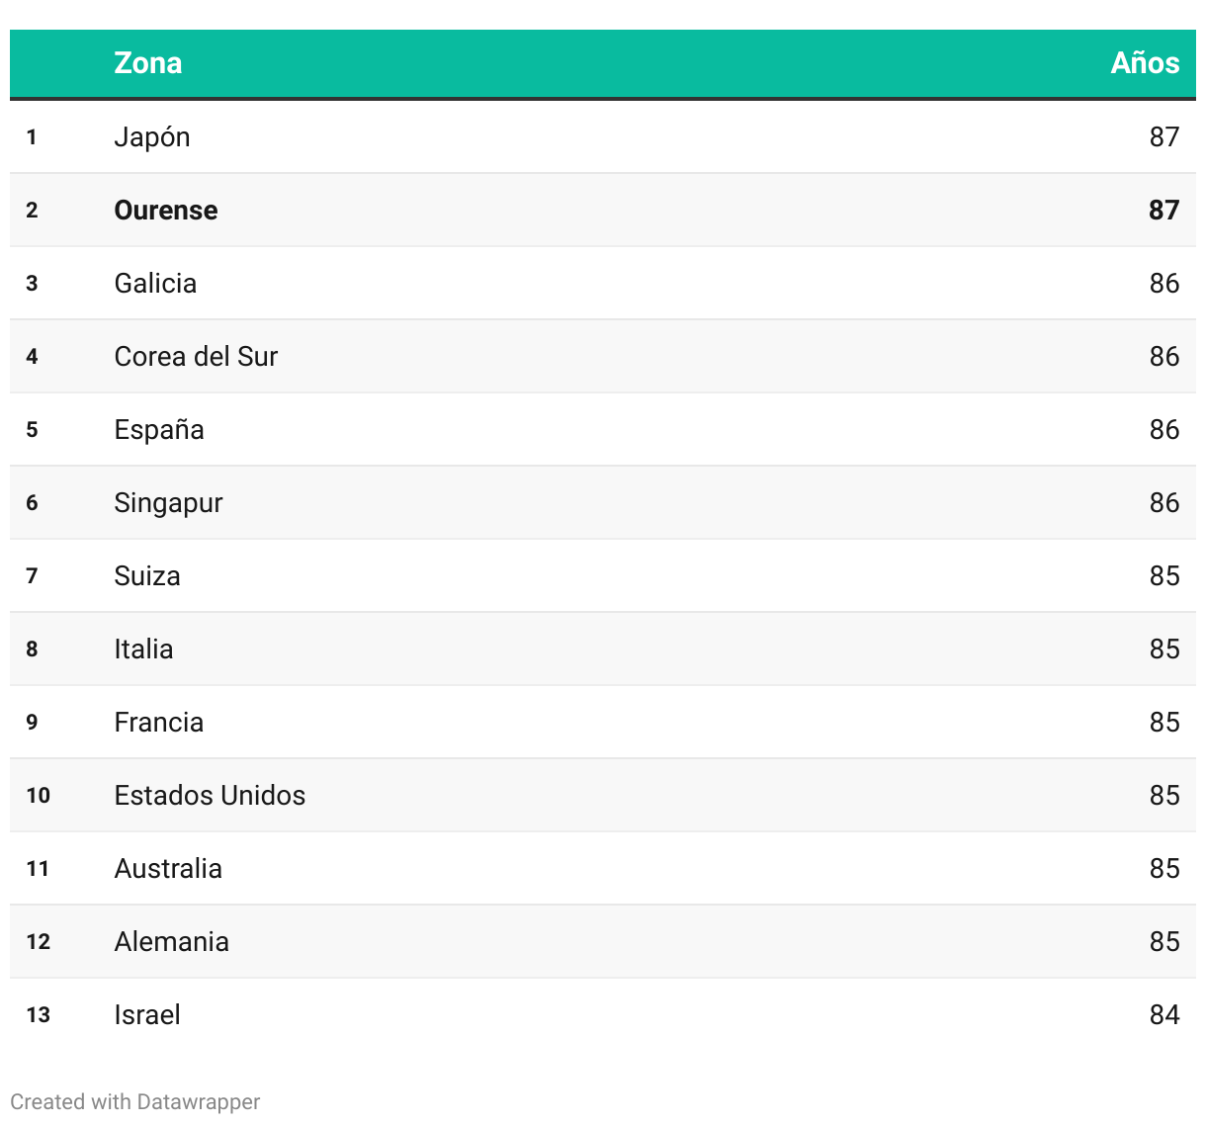Click the Italia zone entry
The image size is (1206, 1125).
(143, 649)
